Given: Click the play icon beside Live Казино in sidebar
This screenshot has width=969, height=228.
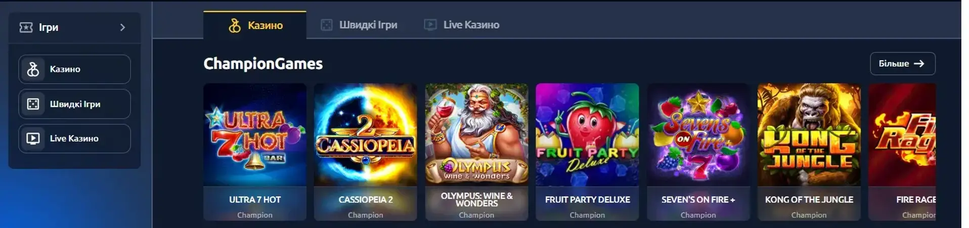Looking at the screenshot, I should (x=33, y=139).
